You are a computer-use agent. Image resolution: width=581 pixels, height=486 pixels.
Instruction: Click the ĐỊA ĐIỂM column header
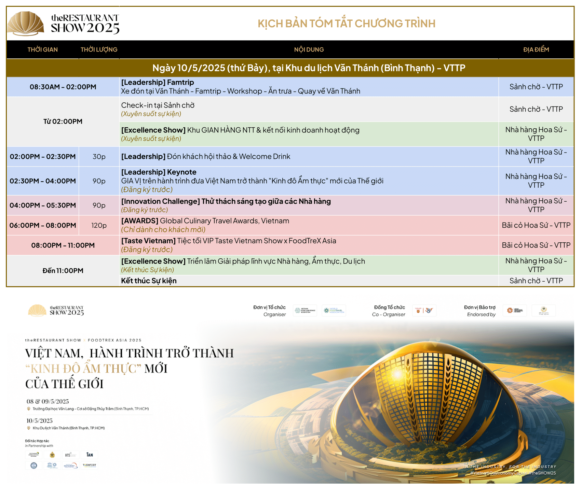(x=536, y=50)
